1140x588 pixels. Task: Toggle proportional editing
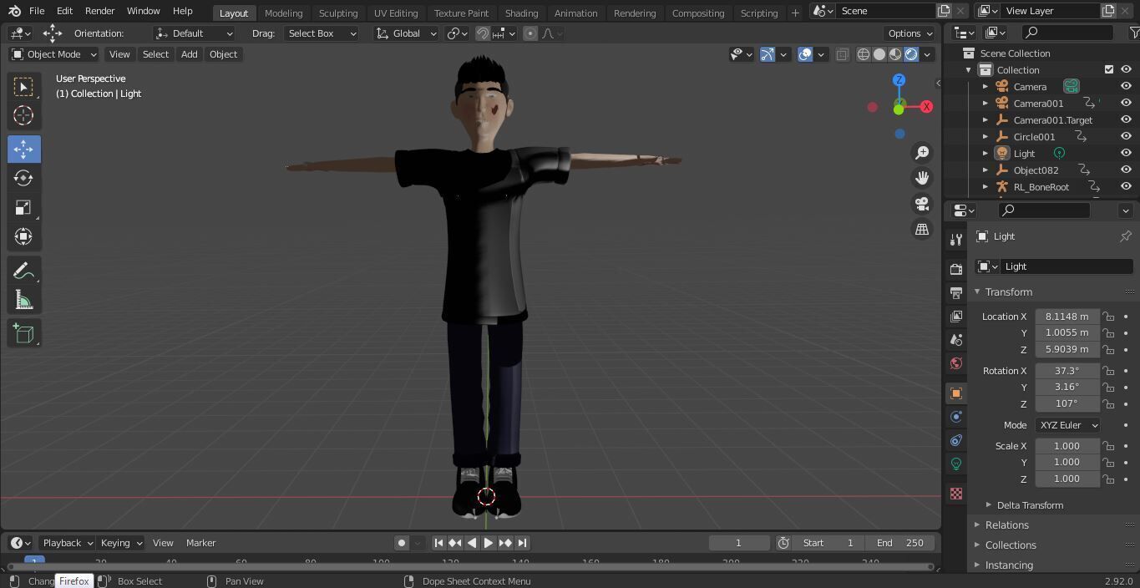coord(530,33)
